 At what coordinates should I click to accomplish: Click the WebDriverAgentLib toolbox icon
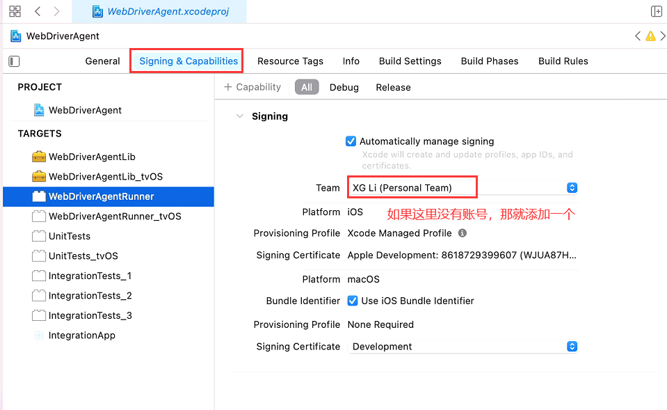(x=39, y=157)
